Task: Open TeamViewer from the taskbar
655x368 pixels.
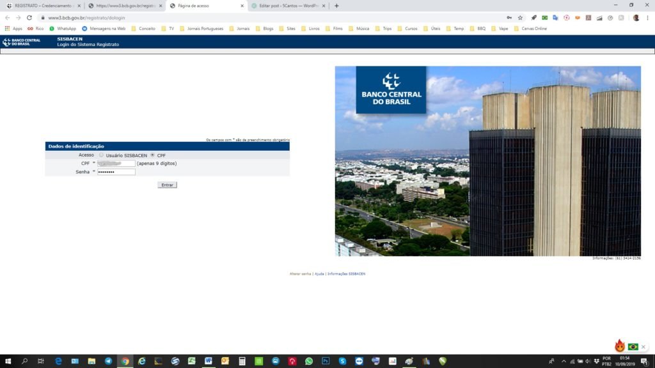Action: coord(359,361)
